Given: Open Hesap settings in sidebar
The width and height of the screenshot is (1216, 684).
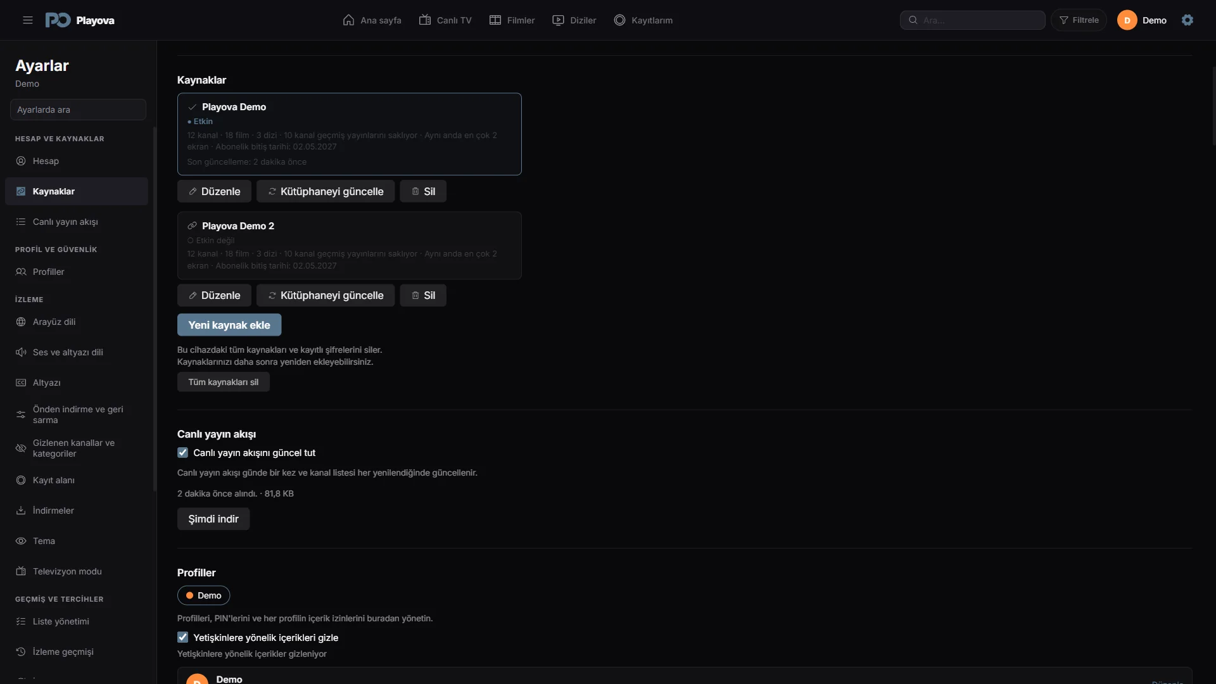Looking at the screenshot, I should 77,161.
